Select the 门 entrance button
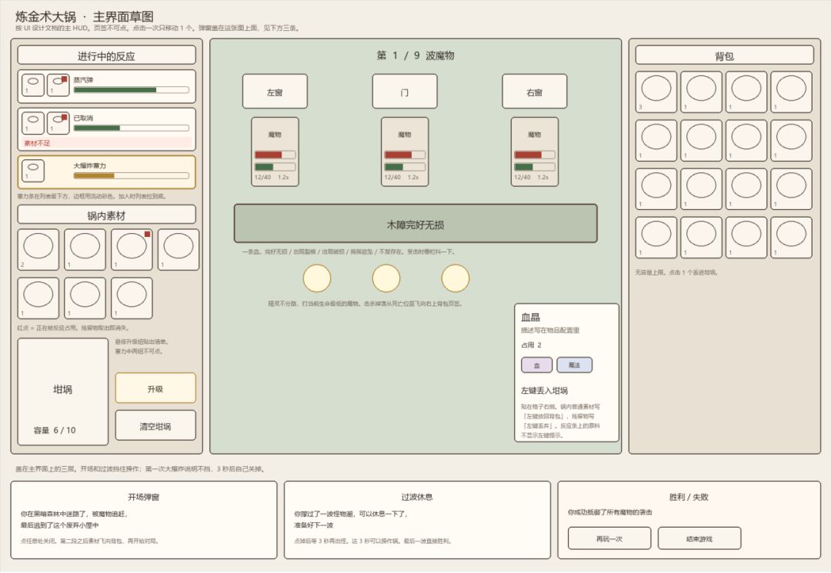Image resolution: width=831 pixels, height=573 pixels. [405, 92]
